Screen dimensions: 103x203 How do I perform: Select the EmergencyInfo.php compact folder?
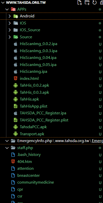[x=35, y=141]
